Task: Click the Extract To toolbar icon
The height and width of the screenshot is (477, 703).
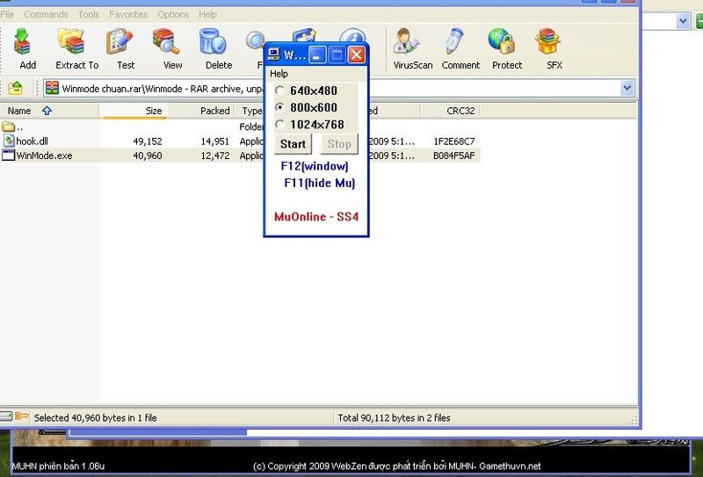Action: pos(76,48)
